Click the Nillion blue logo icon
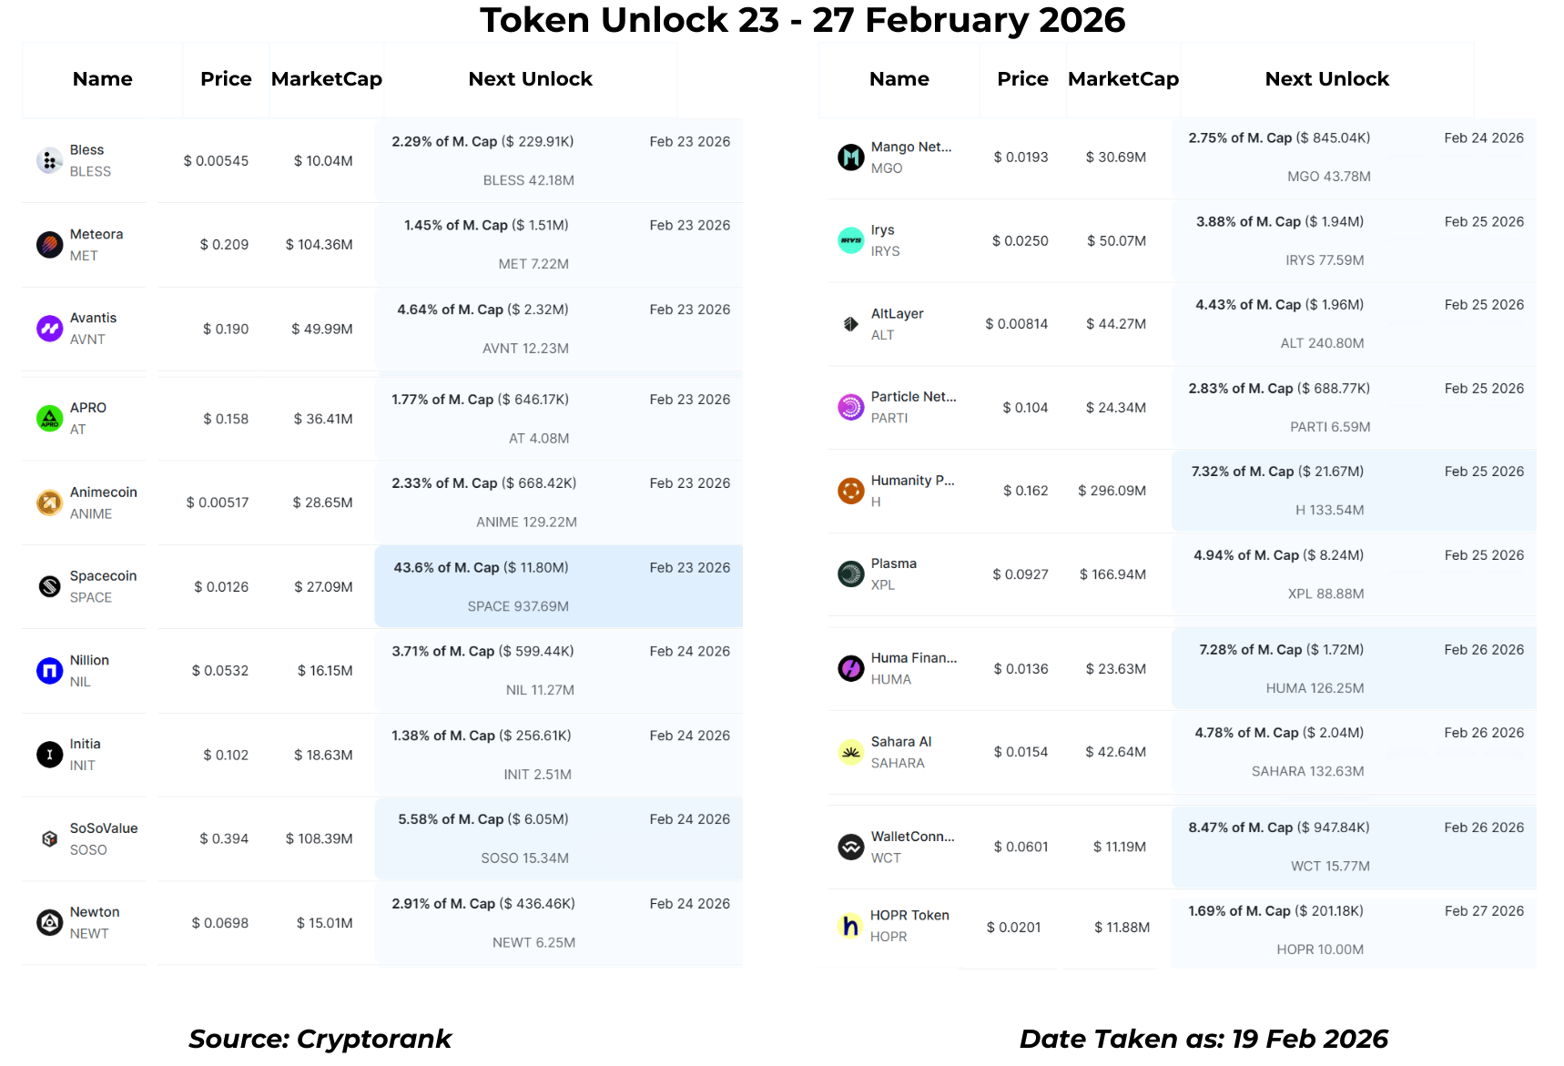Screen dimensions: 1564x1066 click(49, 671)
